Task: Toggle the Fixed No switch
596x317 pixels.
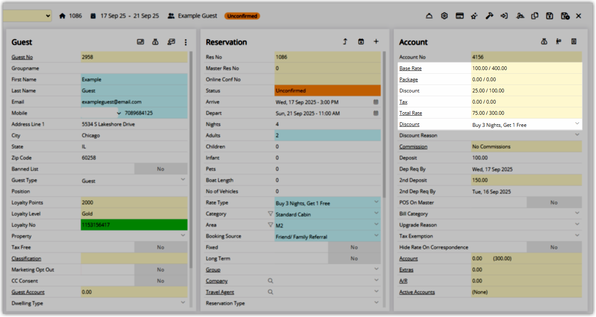Action: point(354,247)
